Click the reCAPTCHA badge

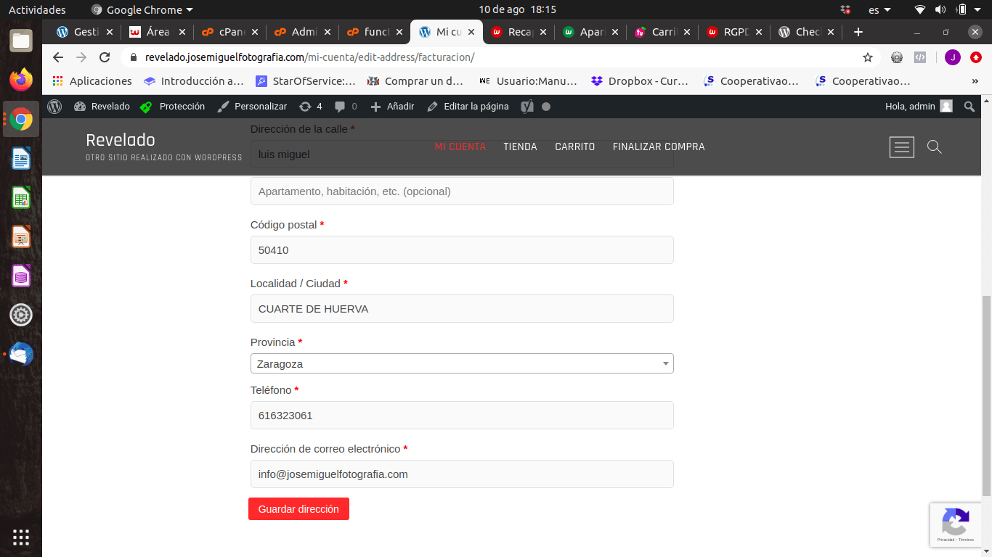pyautogui.click(x=956, y=525)
